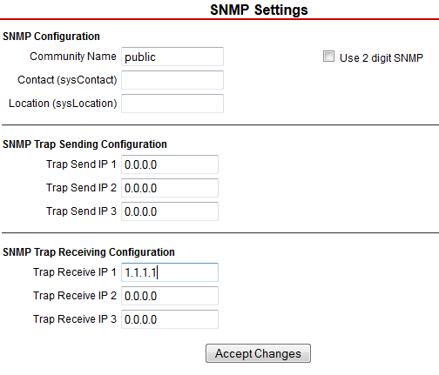Focus the Community Name field containing public
Viewport: 439px width, 375px height.
pos(172,57)
